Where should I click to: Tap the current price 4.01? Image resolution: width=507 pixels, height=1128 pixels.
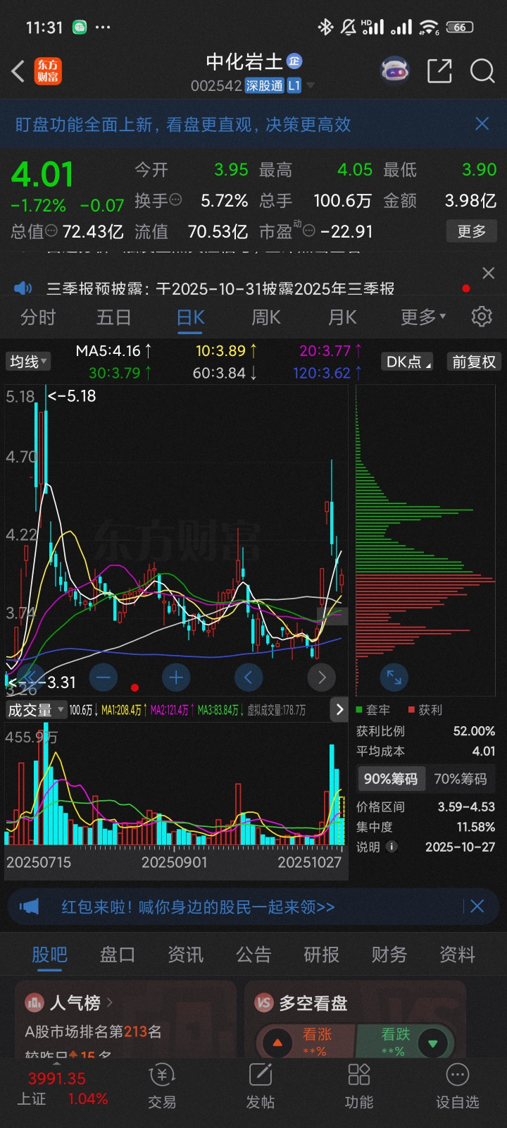(43, 174)
